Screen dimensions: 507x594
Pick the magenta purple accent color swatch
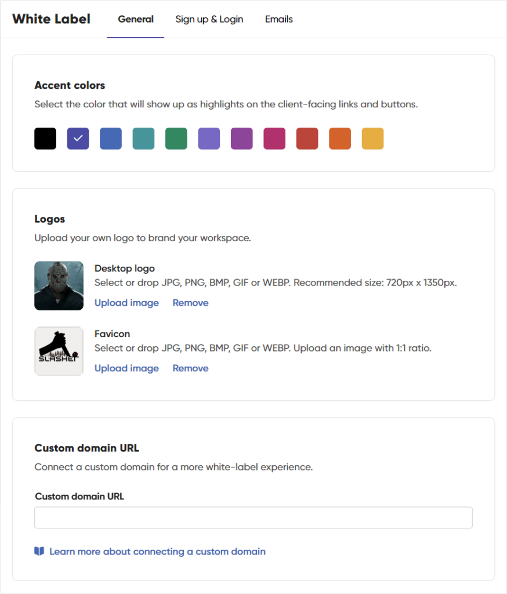242,139
